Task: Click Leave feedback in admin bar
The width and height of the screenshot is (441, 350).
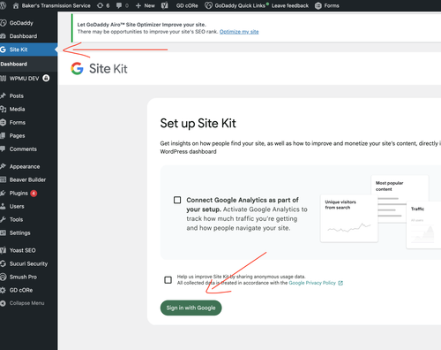Action: 290,5
